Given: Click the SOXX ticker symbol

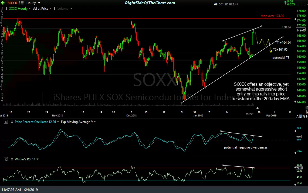Looking at the screenshot, I should click(x=12, y=3).
